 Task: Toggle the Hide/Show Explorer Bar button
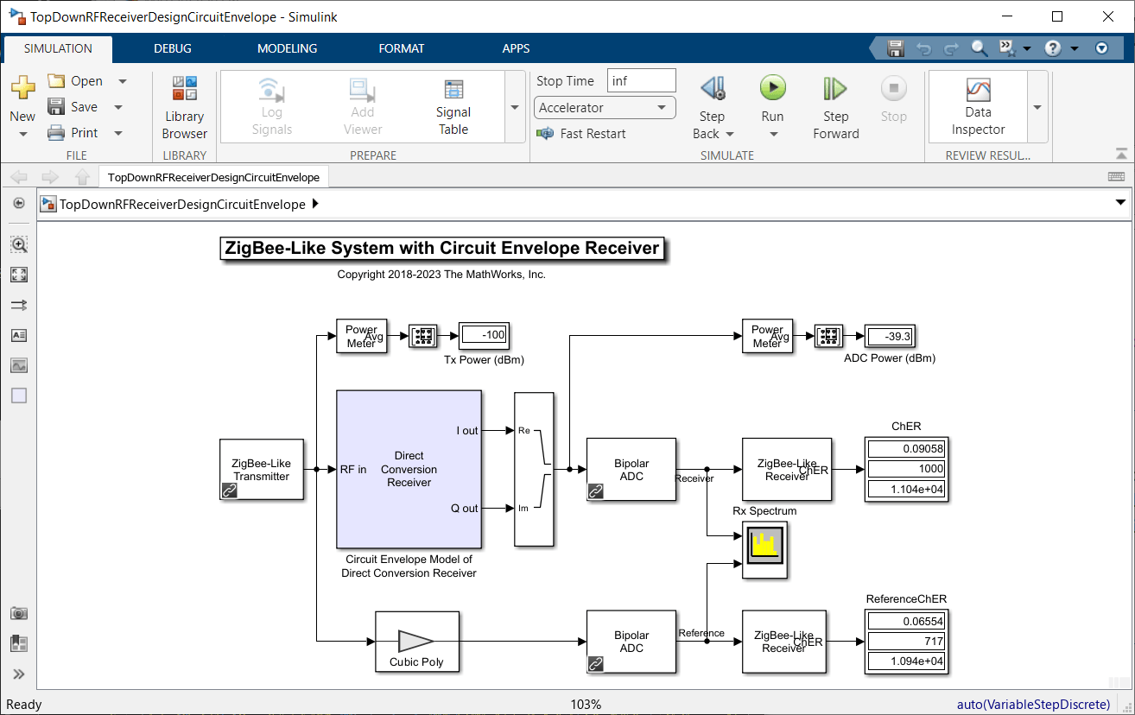pos(19,204)
